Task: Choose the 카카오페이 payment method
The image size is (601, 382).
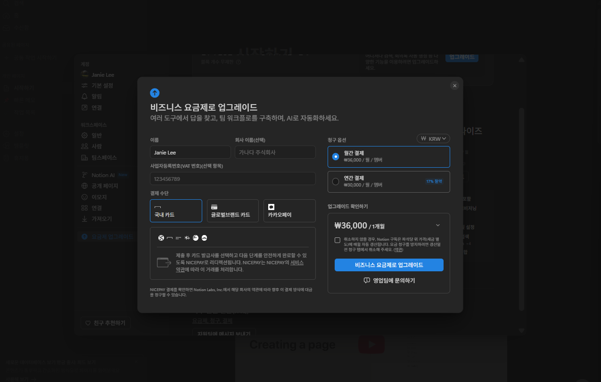Action: (289, 211)
